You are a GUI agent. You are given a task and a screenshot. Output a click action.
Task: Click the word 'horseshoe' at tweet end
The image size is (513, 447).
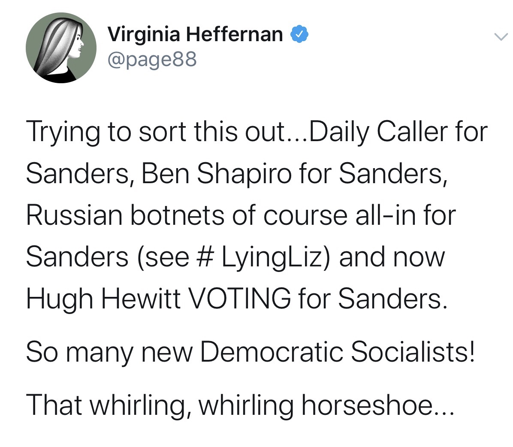367,405
